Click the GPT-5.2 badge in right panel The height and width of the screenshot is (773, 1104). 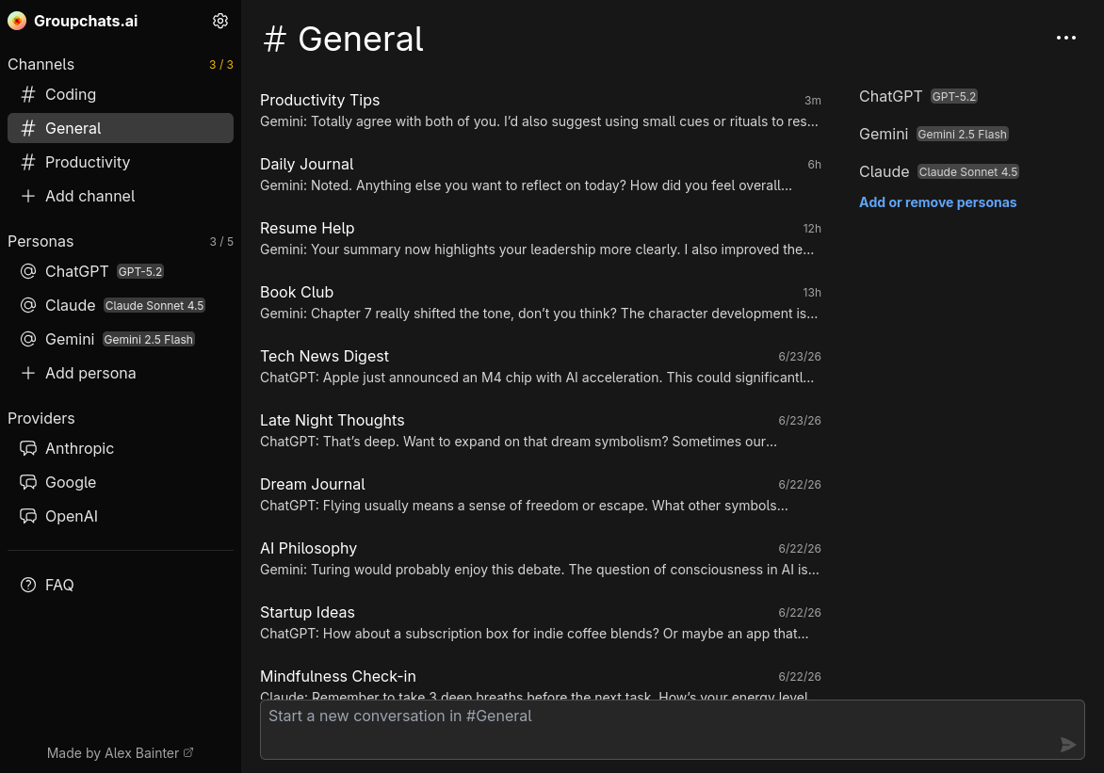(x=954, y=96)
